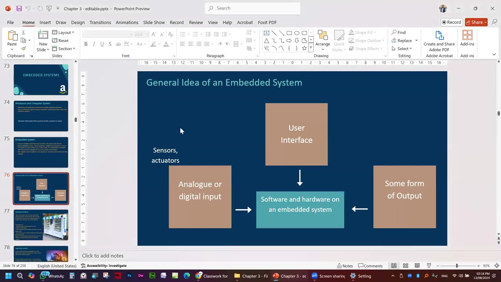Image resolution: width=501 pixels, height=282 pixels.
Task: Toggle Underline formatting
Action: (x=102, y=44)
